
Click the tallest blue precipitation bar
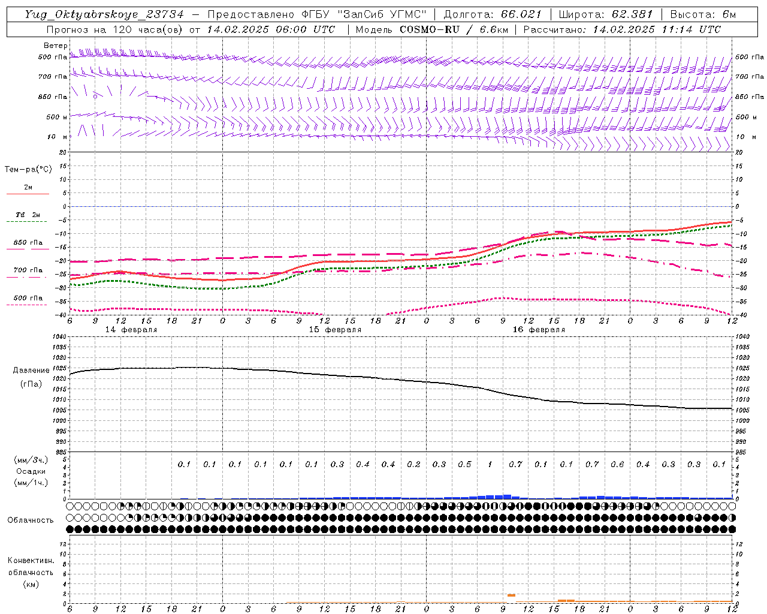507,496
